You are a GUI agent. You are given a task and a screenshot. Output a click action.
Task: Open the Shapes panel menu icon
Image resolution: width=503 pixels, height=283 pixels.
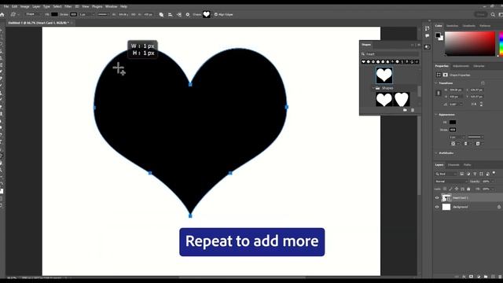tap(419, 45)
